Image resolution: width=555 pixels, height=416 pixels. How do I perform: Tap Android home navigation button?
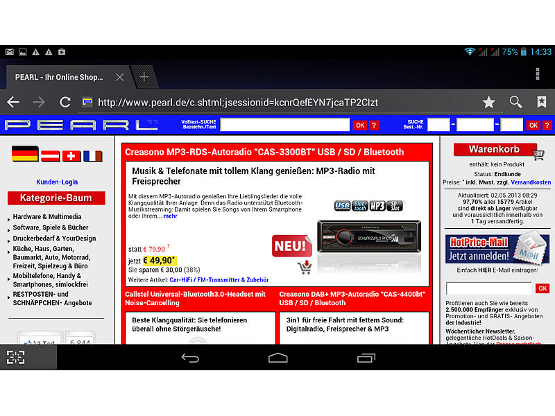coord(278,358)
